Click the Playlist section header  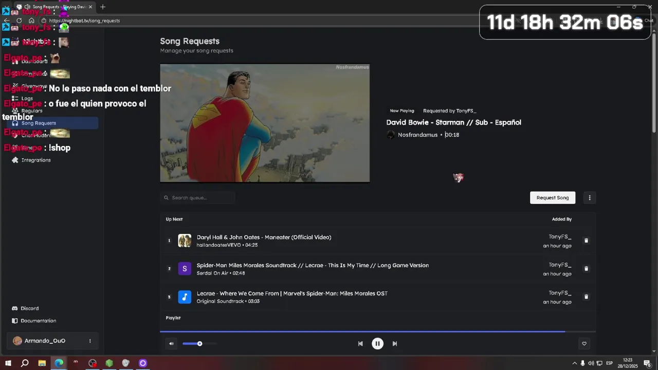point(173,318)
